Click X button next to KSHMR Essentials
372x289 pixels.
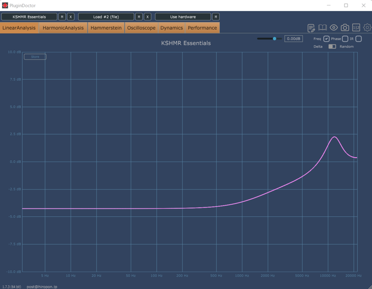point(70,17)
